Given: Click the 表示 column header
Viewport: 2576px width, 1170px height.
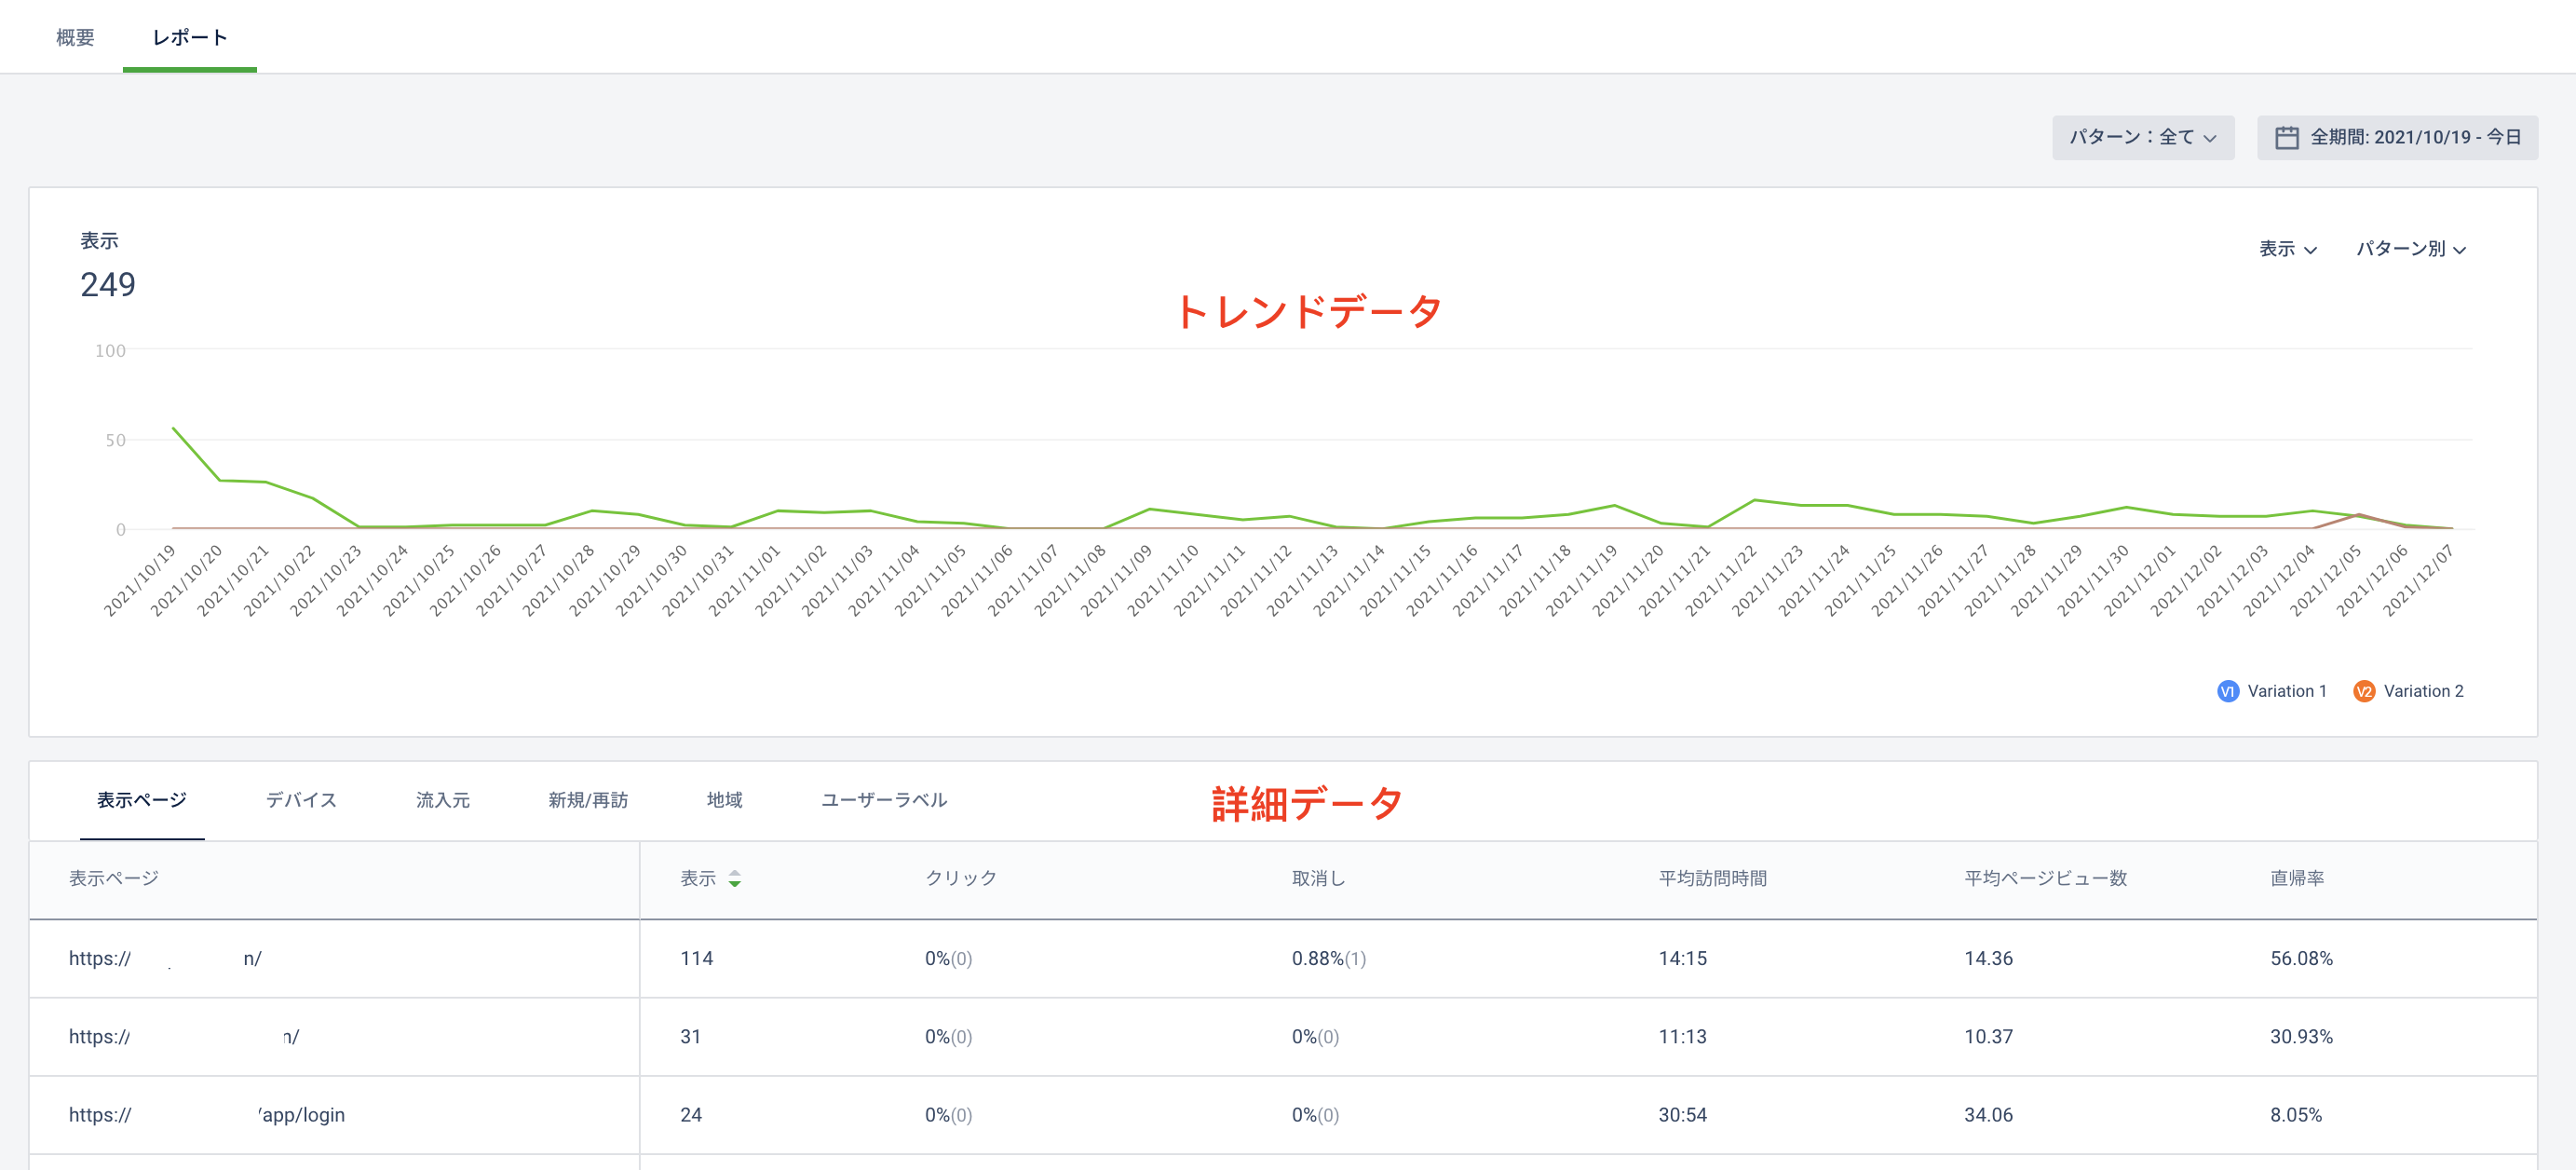Looking at the screenshot, I should click(x=698, y=878).
